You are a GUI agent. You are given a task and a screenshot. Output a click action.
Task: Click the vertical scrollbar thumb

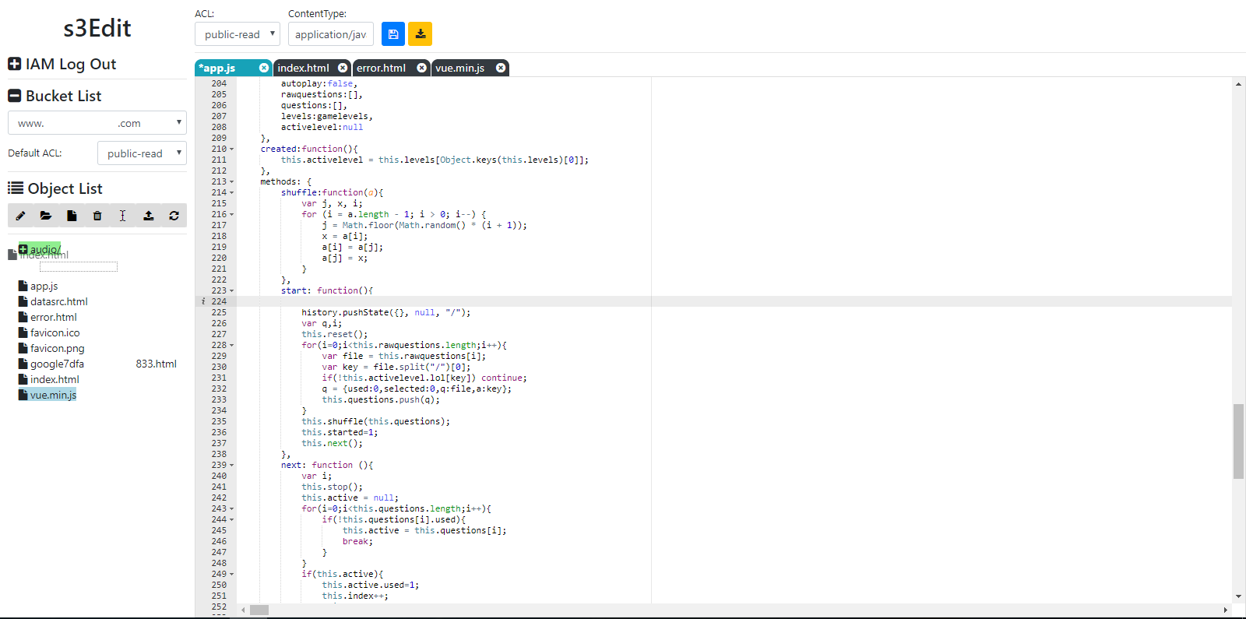pos(1238,441)
